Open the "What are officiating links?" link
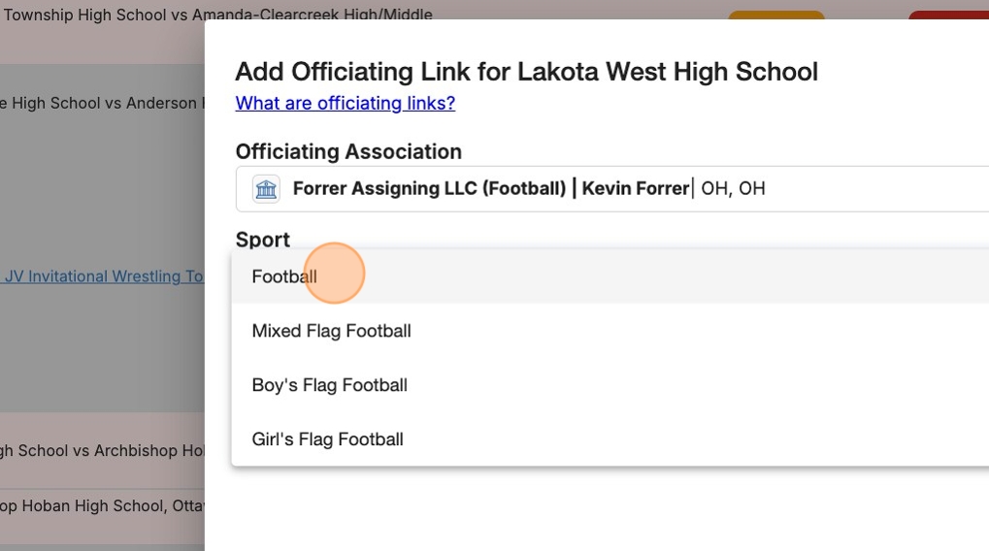The image size is (989, 551). click(345, 103)
